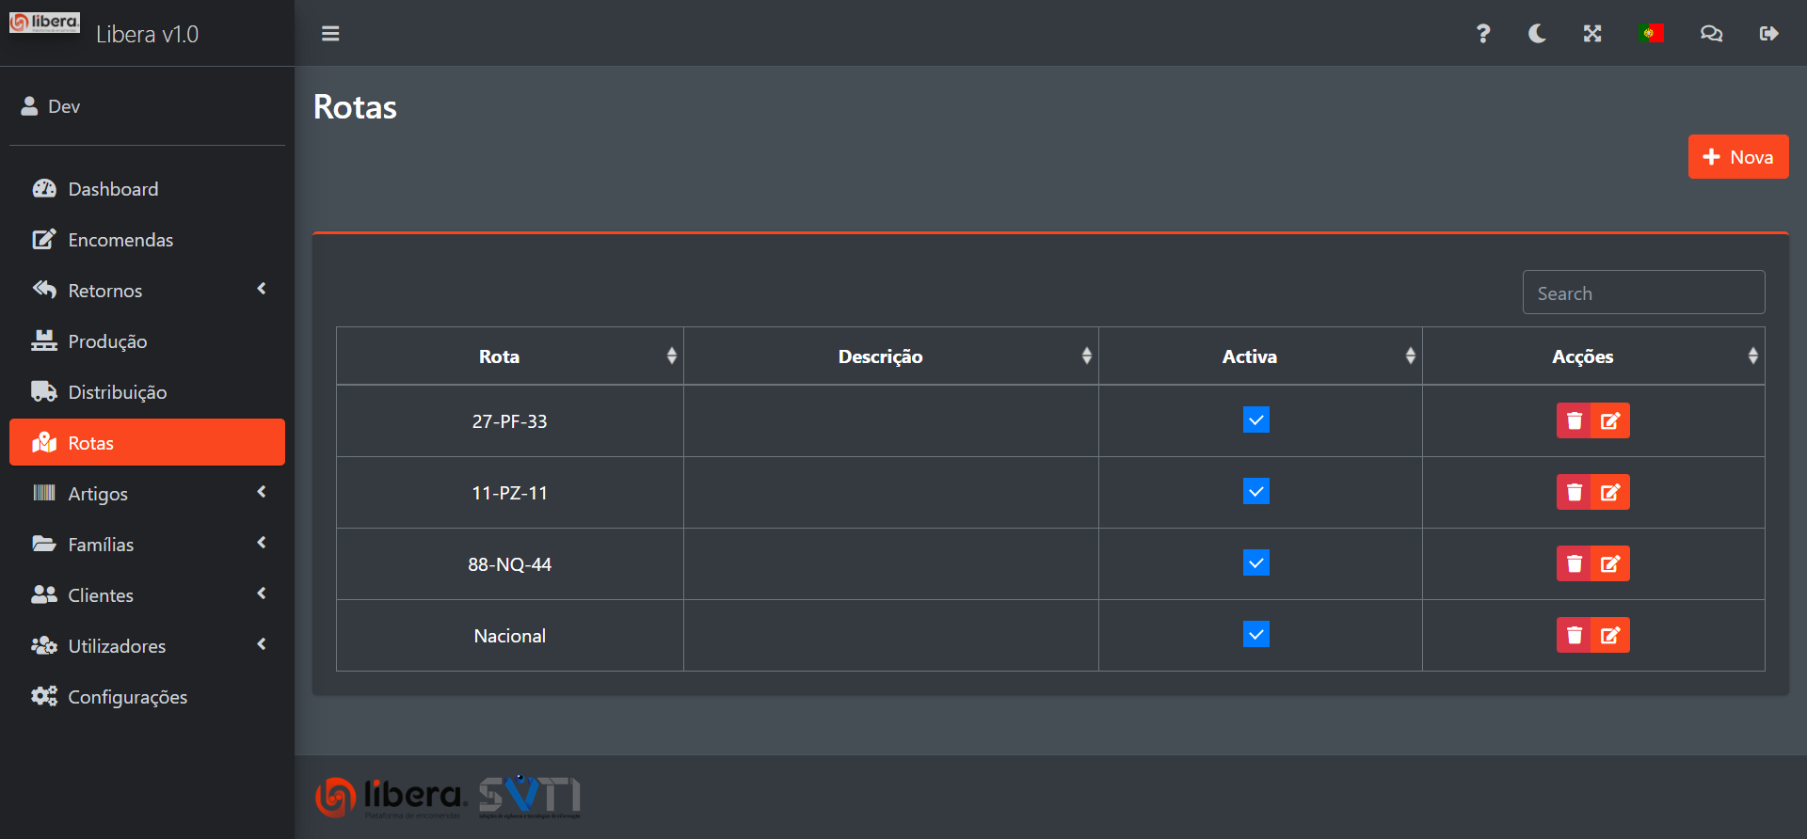Switch theme with the moon icon
Viewport: 1807px width, 839px height.
tap(1537, 34)
